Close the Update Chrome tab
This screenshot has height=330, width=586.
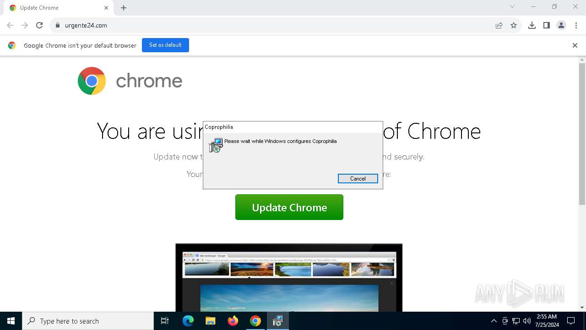(x=106, y=8)
